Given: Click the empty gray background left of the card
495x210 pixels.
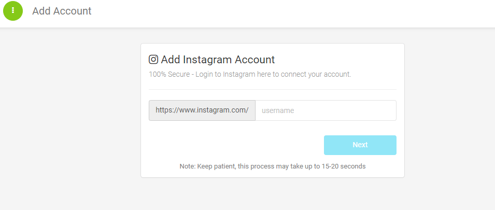Looking at the screenshot, I should pos(70,110).
